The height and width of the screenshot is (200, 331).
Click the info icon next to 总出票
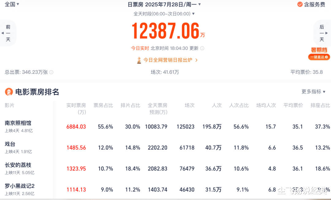(x=52, y=72)
